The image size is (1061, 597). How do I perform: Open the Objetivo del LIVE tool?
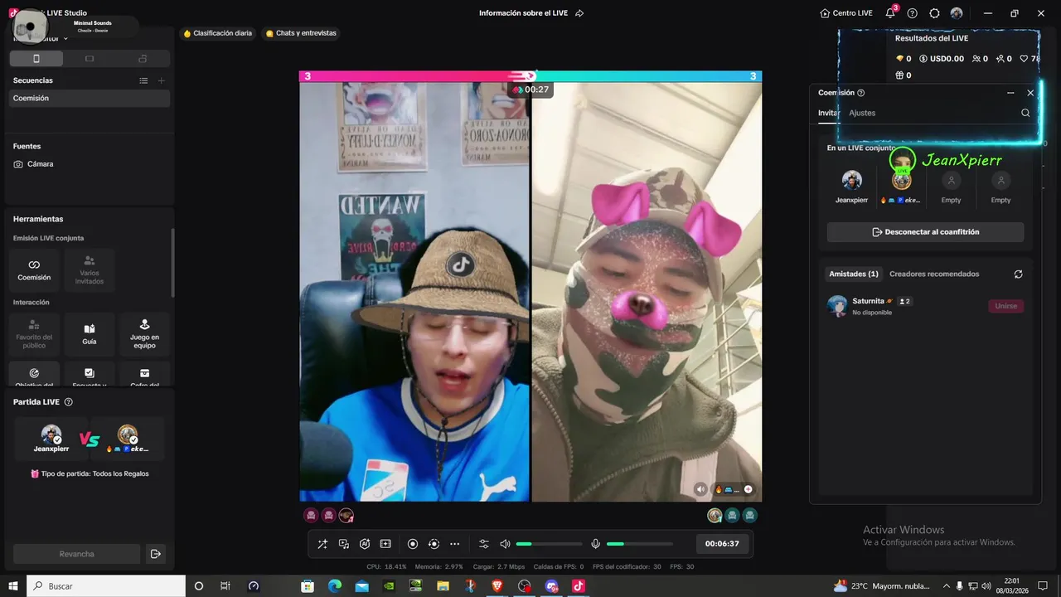point(34,375)
